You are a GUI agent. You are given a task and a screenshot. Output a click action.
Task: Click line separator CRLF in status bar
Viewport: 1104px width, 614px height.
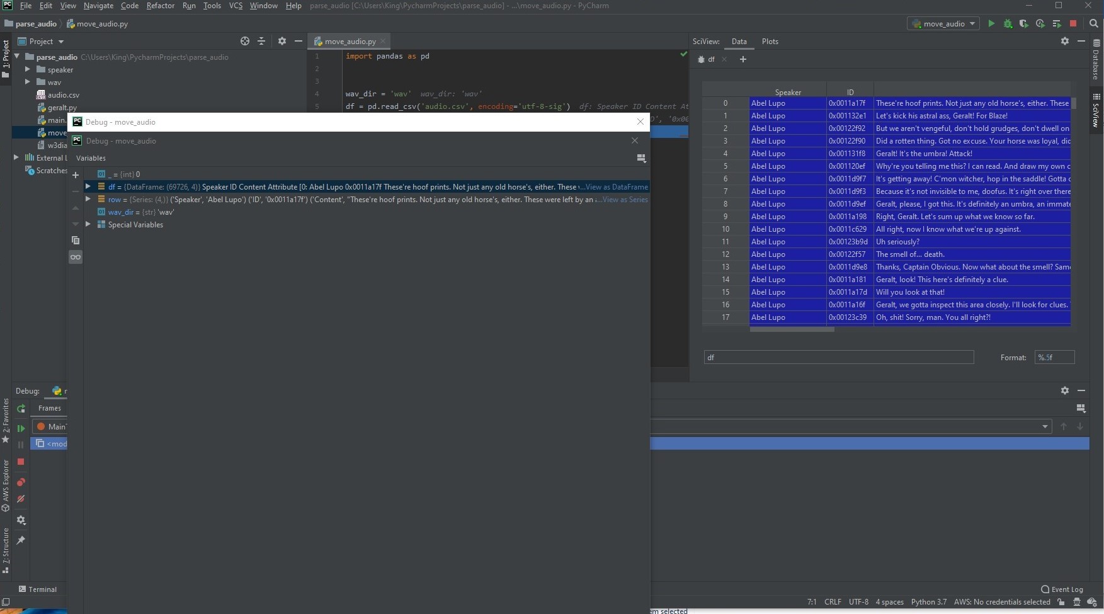click(x=833, y=602)
